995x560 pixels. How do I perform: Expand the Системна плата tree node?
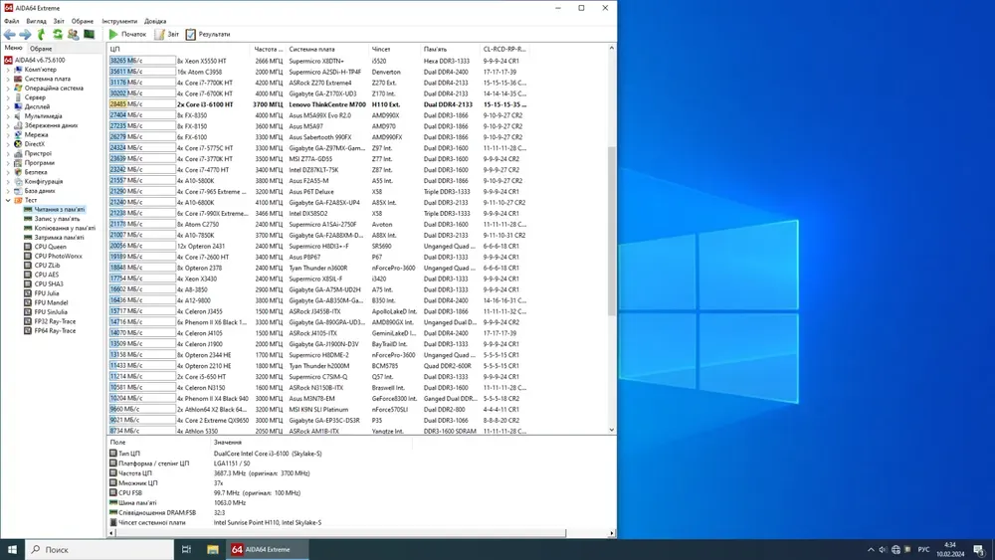[x=8, y=79]
